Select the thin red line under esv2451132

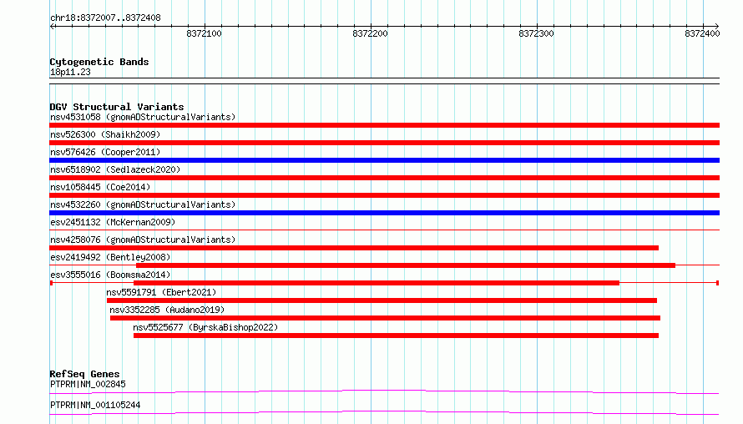[384, 230]
